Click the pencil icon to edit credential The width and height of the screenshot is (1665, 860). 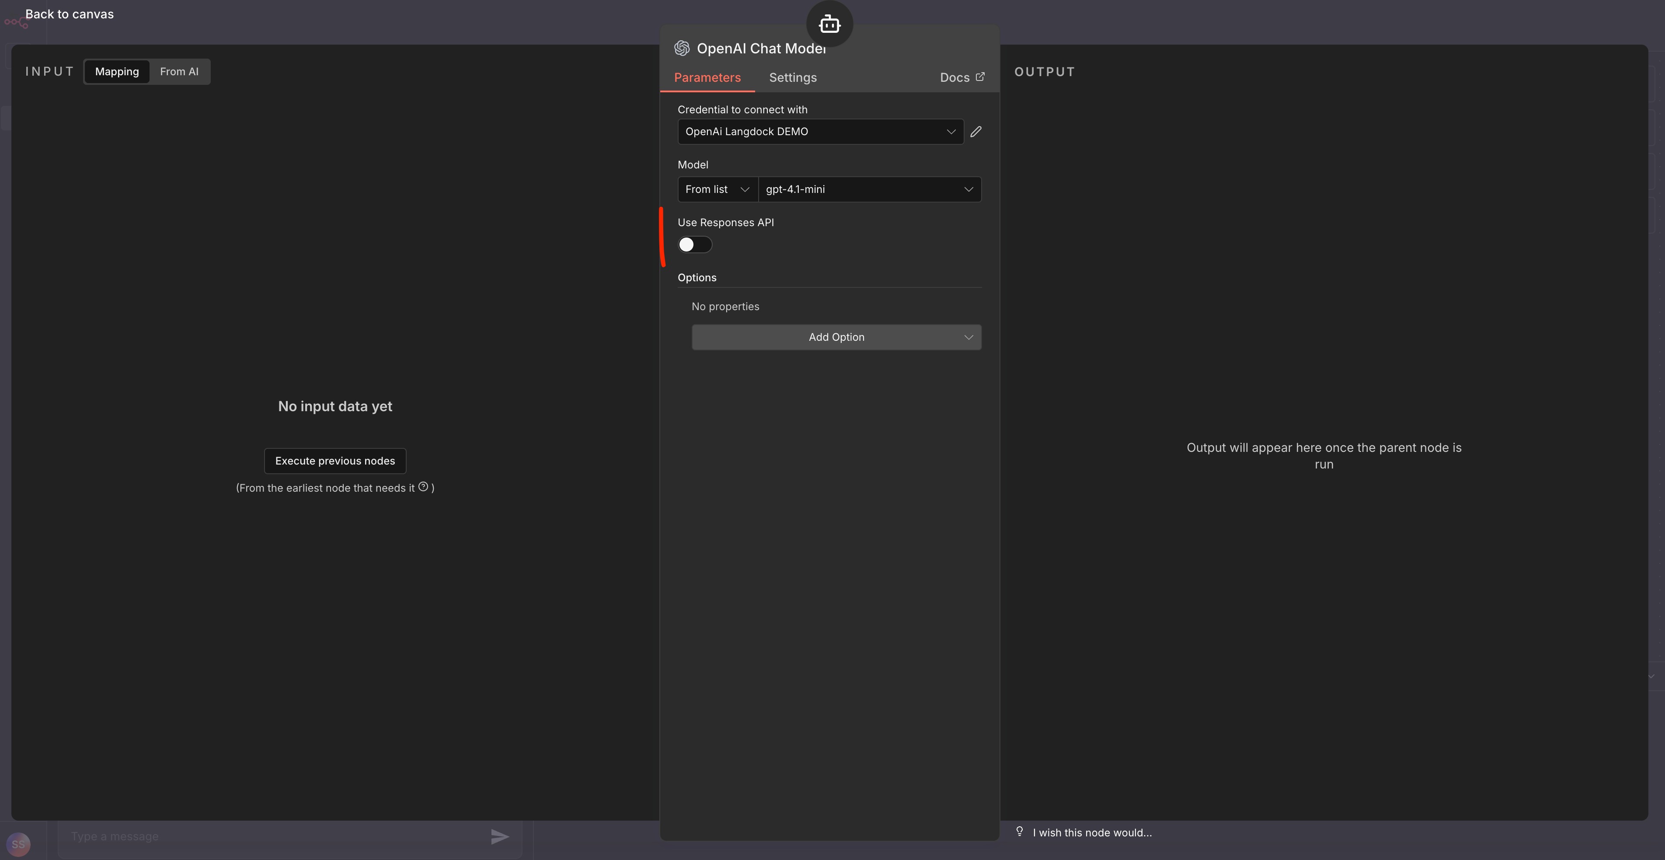tap(976, 131)
